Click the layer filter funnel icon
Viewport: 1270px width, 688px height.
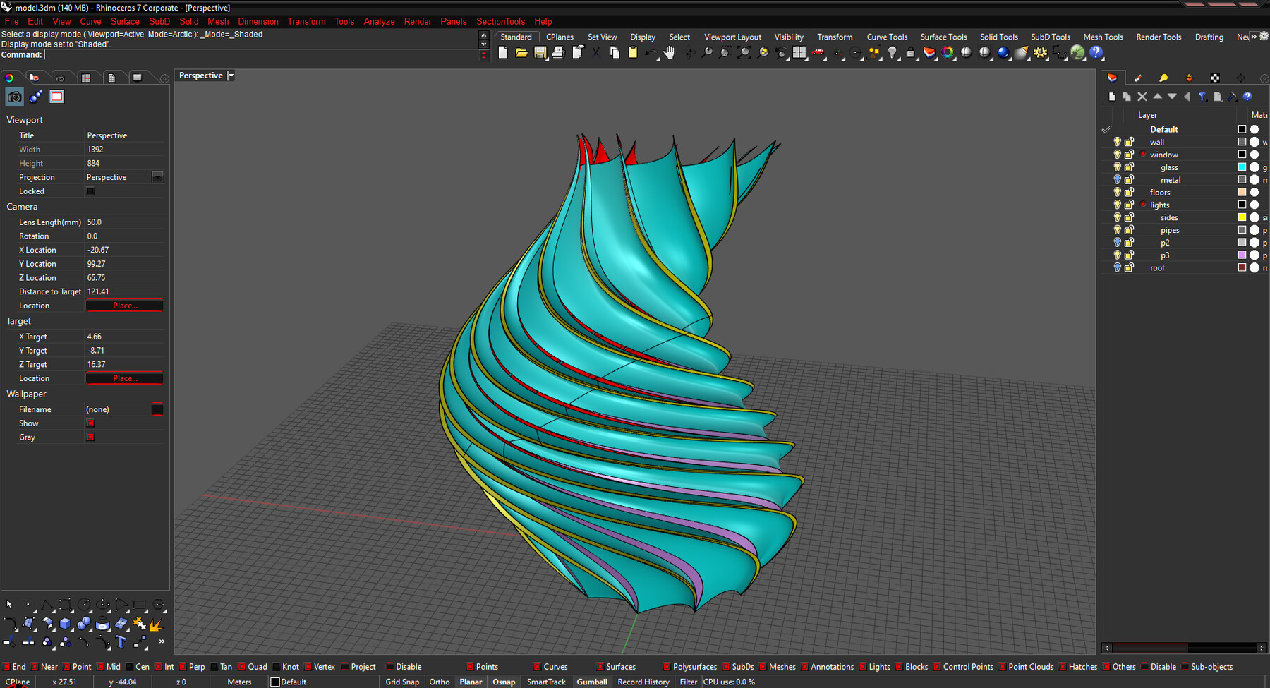(1202, 97)
